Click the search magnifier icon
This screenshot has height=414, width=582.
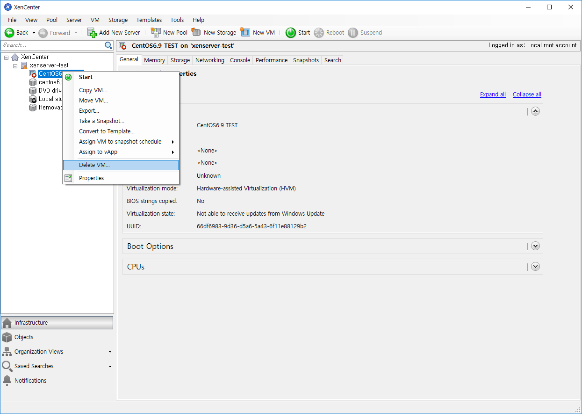(x=108, y=45)
